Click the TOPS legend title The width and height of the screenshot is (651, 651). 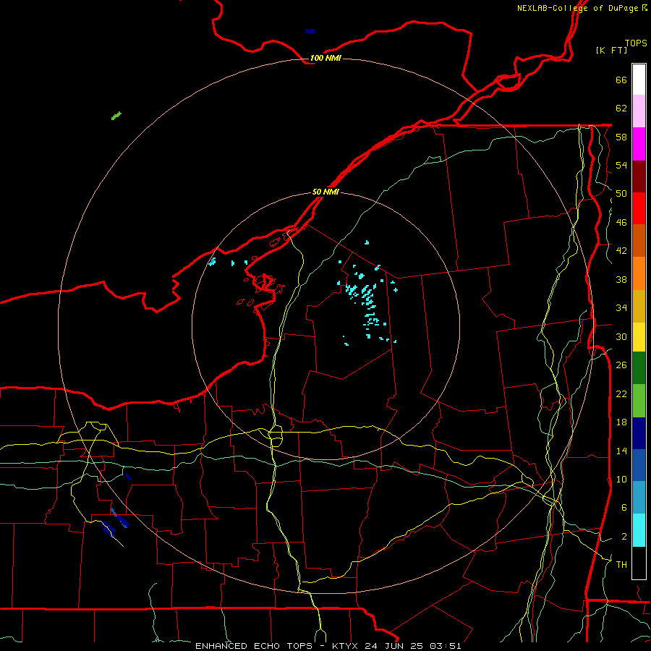[x=636, y=43]
